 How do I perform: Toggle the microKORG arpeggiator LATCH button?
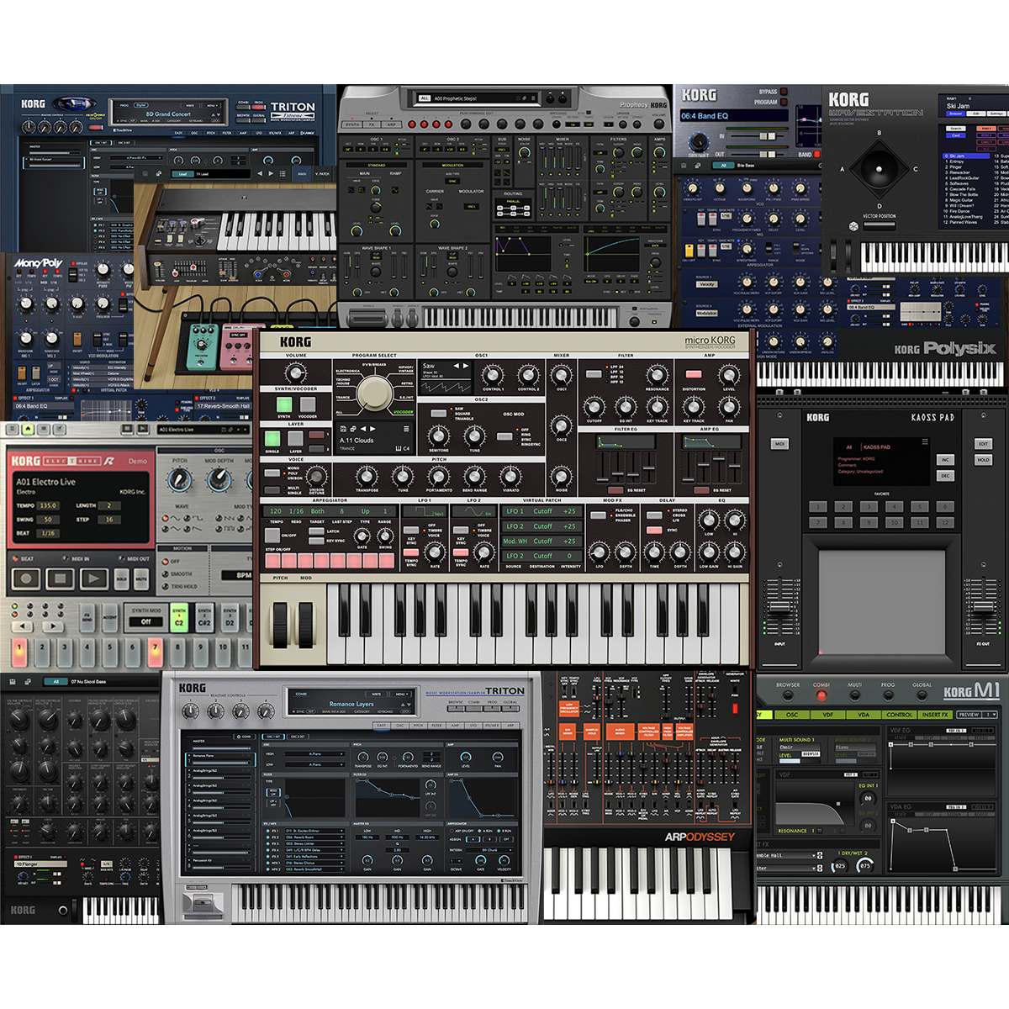[318, 531]
